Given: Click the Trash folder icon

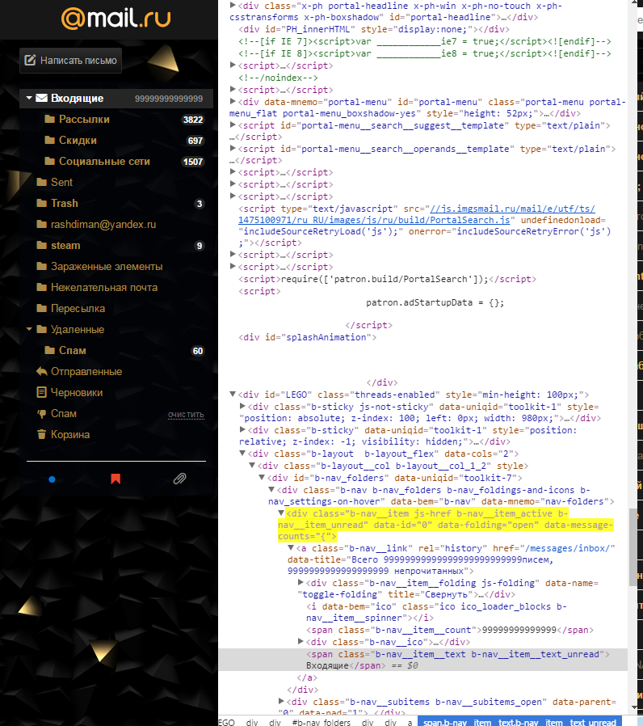Looking at the screenshot, I should (x=42, y=203).
